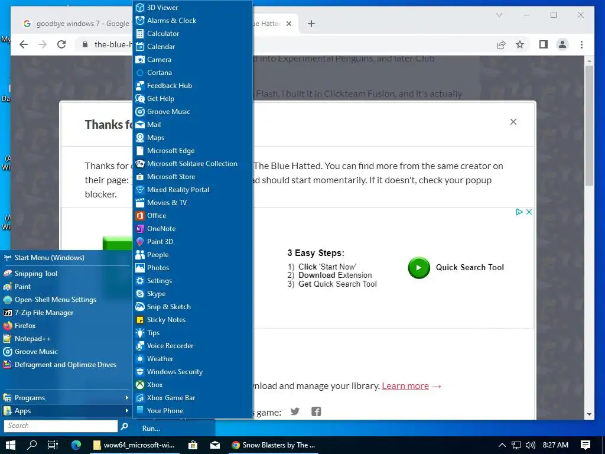Launch Skype
Screen dimensions: 605x454
(193, 294)
